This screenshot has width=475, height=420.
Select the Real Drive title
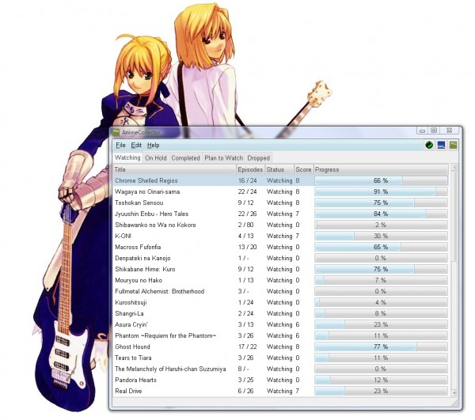pyautogui.click(x=128, y=391)
